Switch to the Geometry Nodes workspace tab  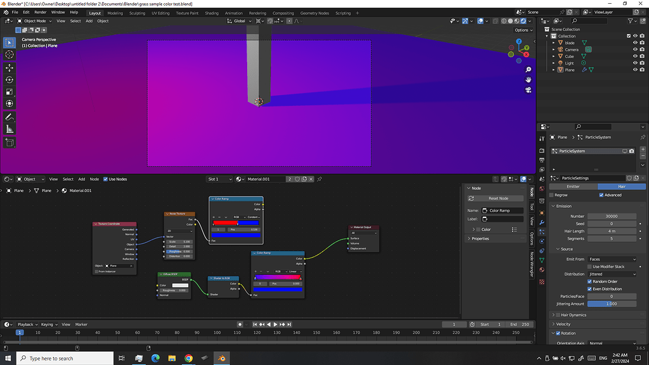(x=314, y=13)
